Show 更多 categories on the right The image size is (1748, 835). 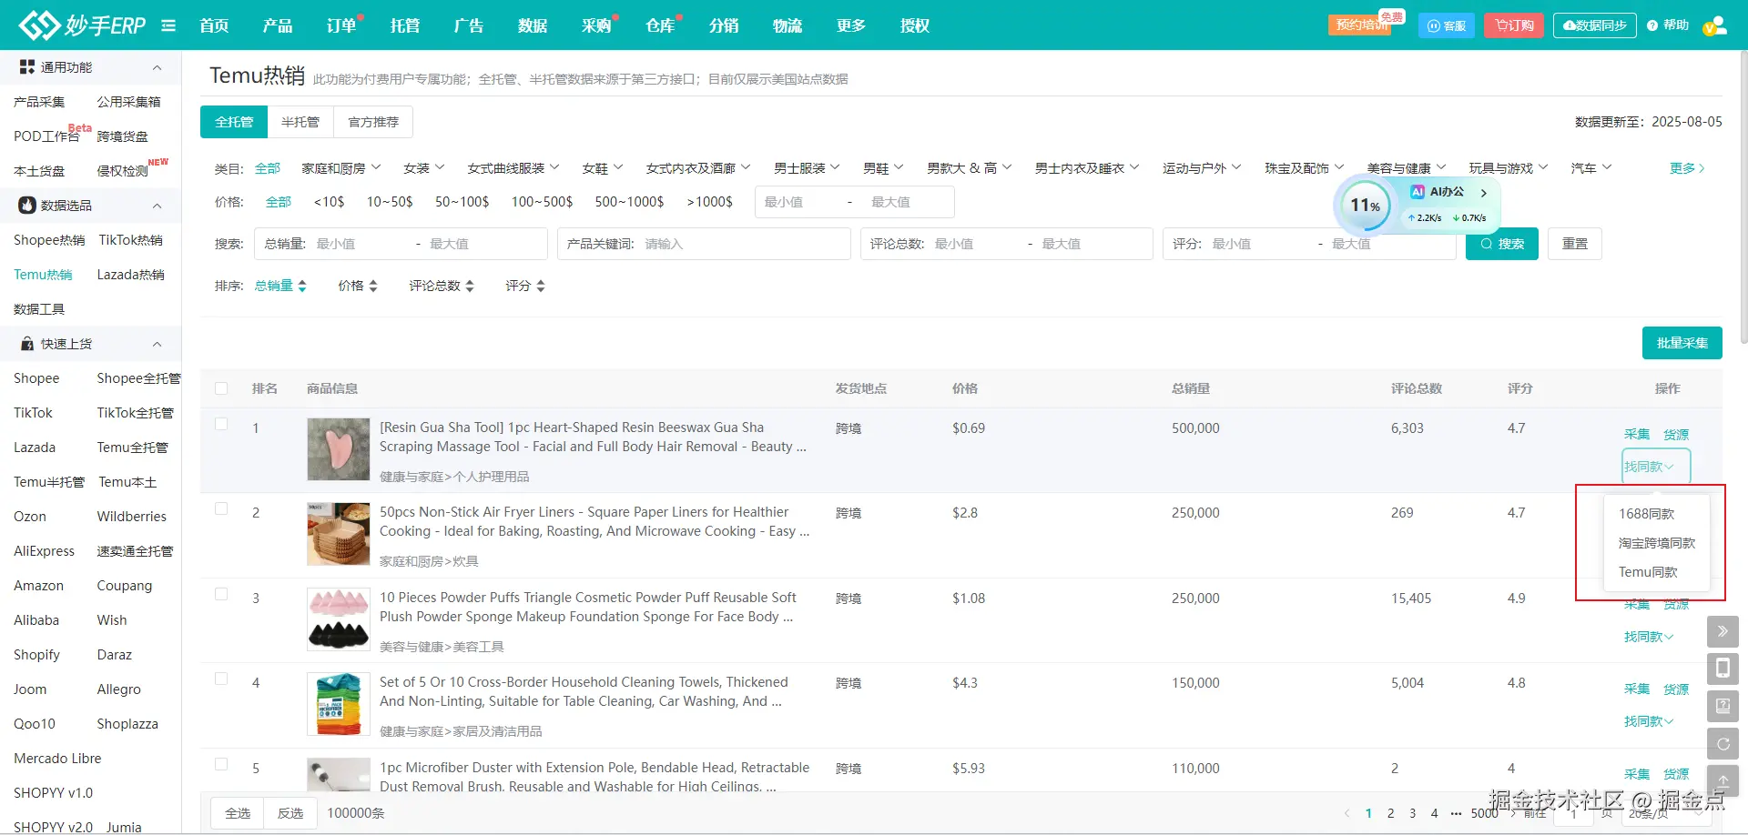[x=1687, y=168]
